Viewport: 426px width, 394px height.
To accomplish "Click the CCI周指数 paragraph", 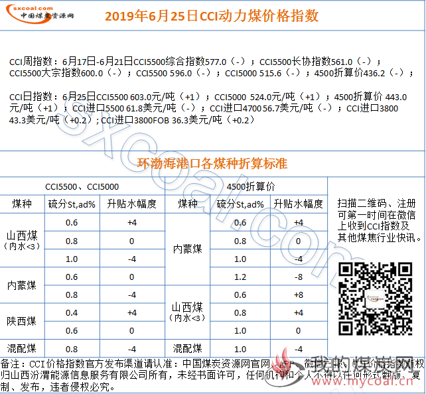I will [x=211, y=68].
